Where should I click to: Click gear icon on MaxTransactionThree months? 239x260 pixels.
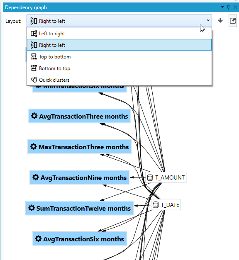tap(34, 146)
